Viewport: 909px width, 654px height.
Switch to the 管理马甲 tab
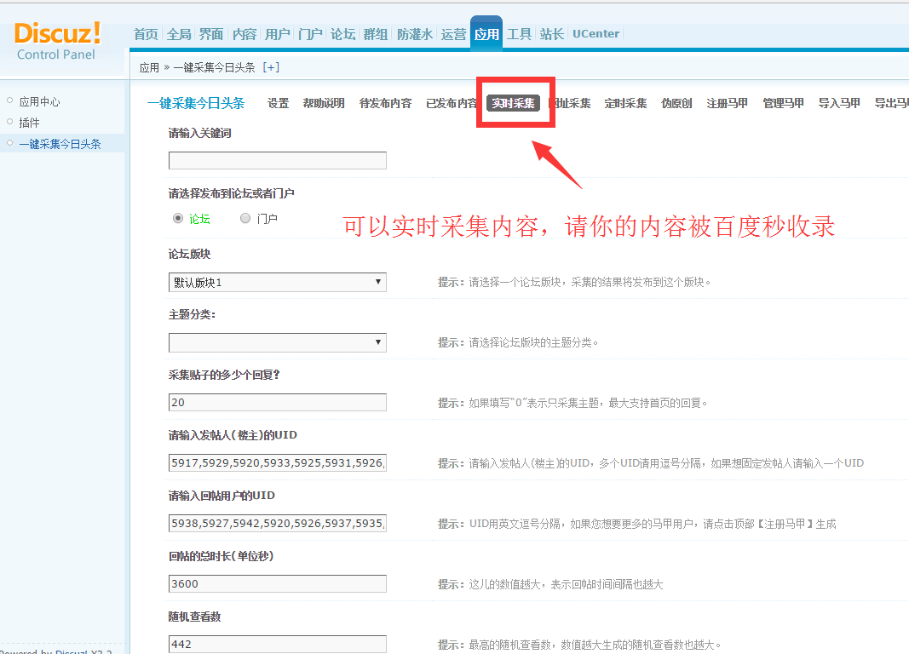click(x=783, y=103)
